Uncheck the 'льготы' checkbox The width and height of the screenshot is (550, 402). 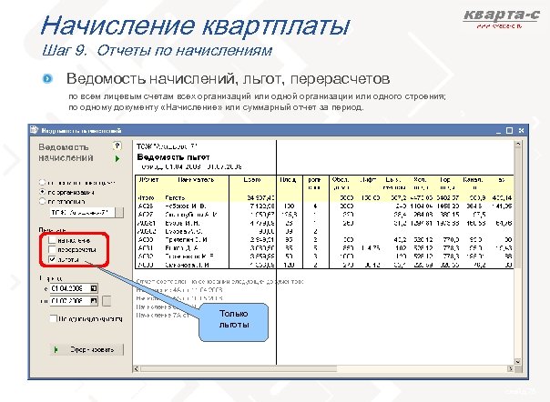pos(52,259)
